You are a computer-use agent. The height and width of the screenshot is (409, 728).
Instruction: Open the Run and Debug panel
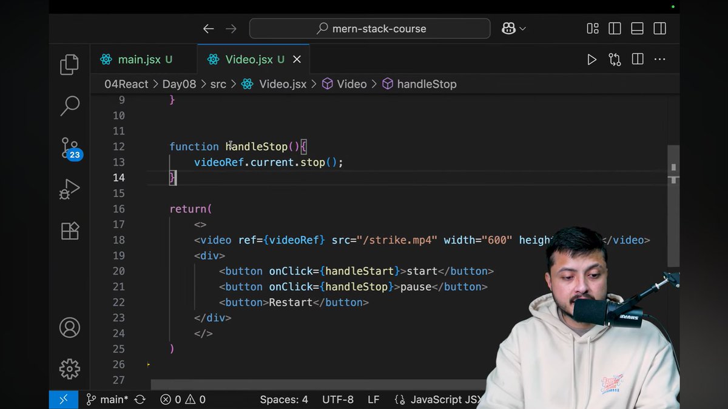[69, 189]
